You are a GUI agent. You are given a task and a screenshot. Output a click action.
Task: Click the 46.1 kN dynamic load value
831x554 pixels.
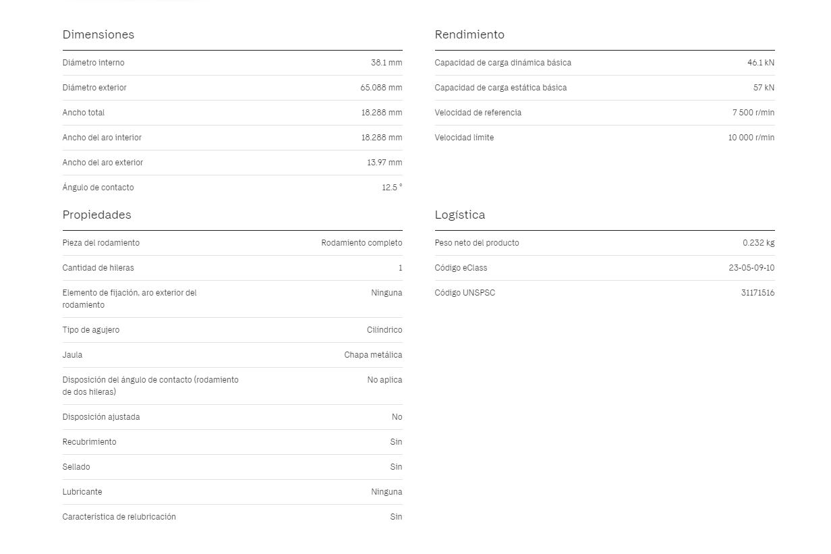pyautogui.click(x=761, y=63)
